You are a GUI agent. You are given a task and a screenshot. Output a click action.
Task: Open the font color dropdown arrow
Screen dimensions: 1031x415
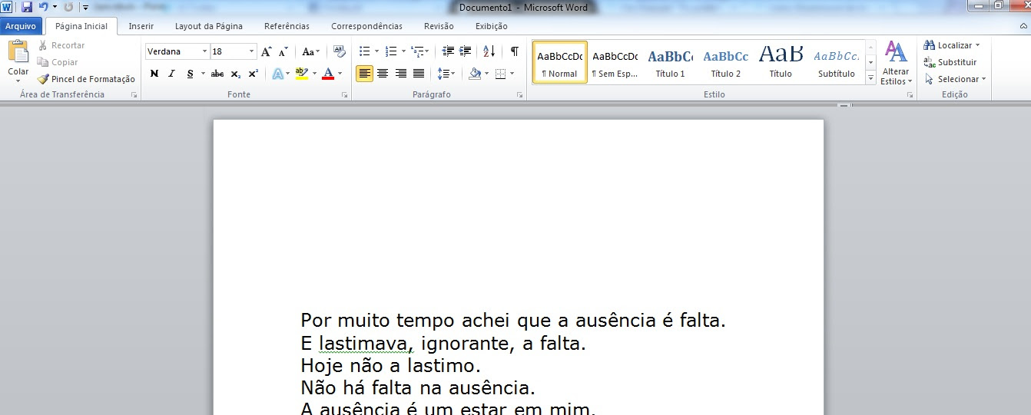pyautogui.click(x=341, y=74)
